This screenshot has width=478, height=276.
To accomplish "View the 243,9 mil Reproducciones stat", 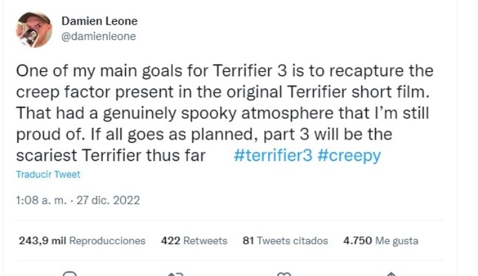I will coord(82,240).
